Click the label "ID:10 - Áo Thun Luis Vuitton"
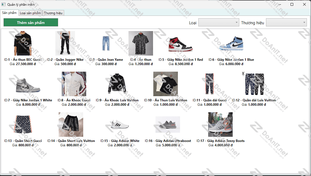Image resolution: width=311 pixels, height=176 pixels. click(x=165, y=100)
